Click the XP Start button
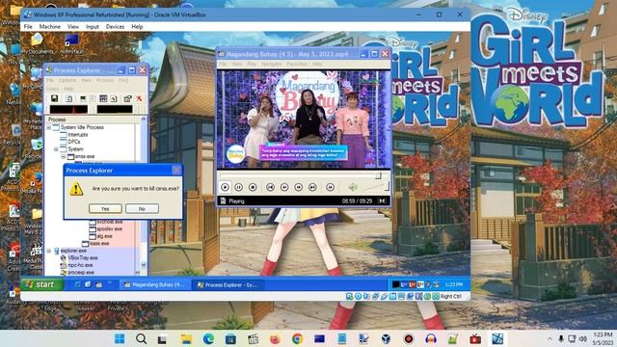 [x=42, y=284]
